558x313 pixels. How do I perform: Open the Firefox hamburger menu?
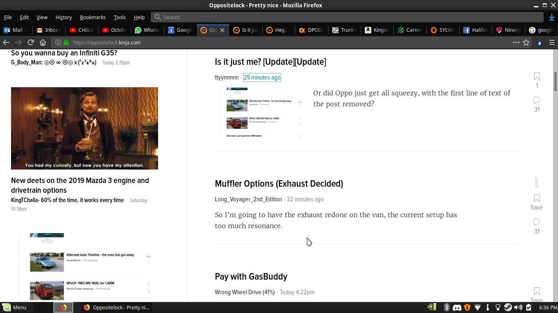click(551, 42)
